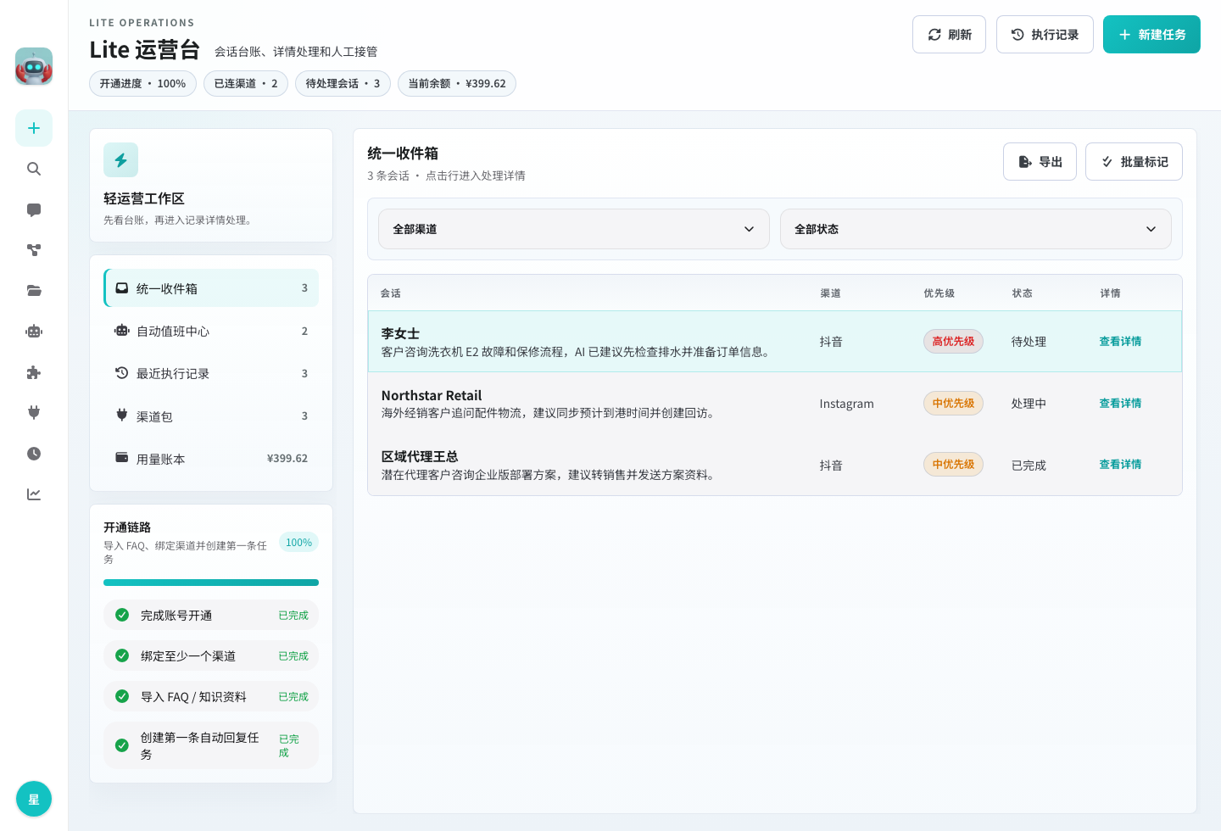Click 待处理 status cell
This screenshot has height=831, width=1221.
coord(1029,342)
